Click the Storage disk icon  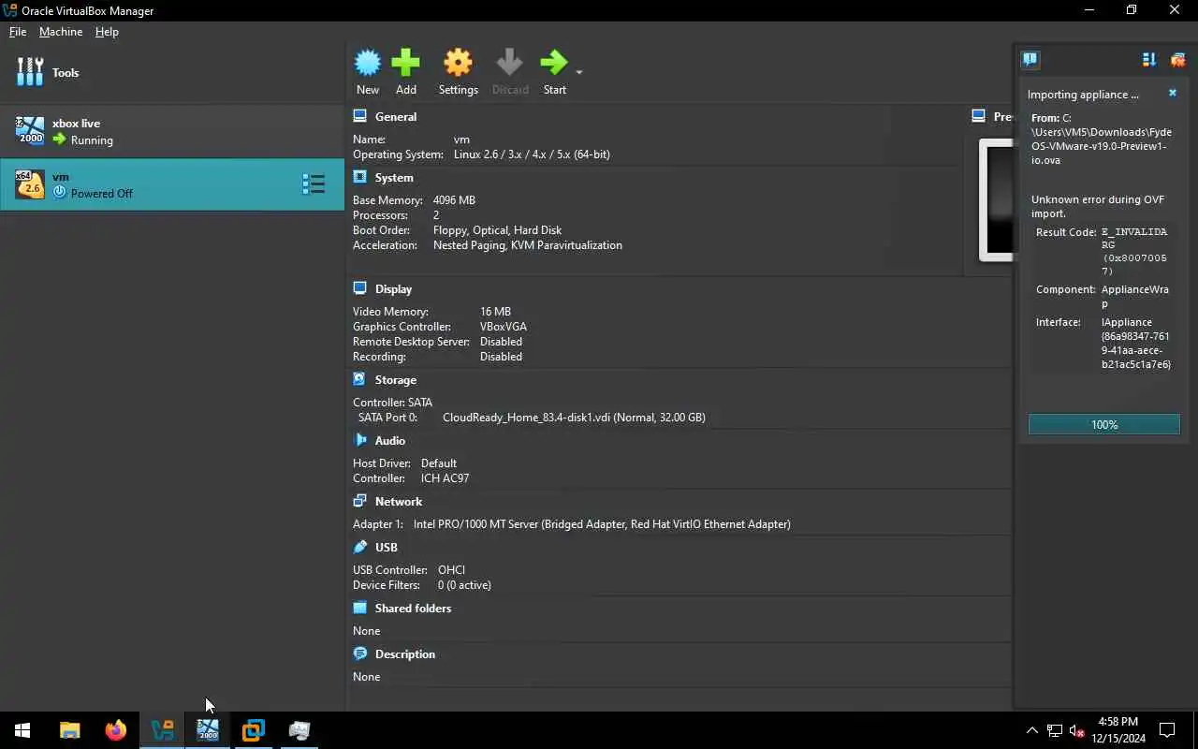point(360,379)
